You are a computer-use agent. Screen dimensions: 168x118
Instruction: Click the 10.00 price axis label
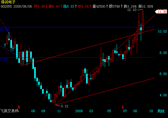[x=163, y=31]
